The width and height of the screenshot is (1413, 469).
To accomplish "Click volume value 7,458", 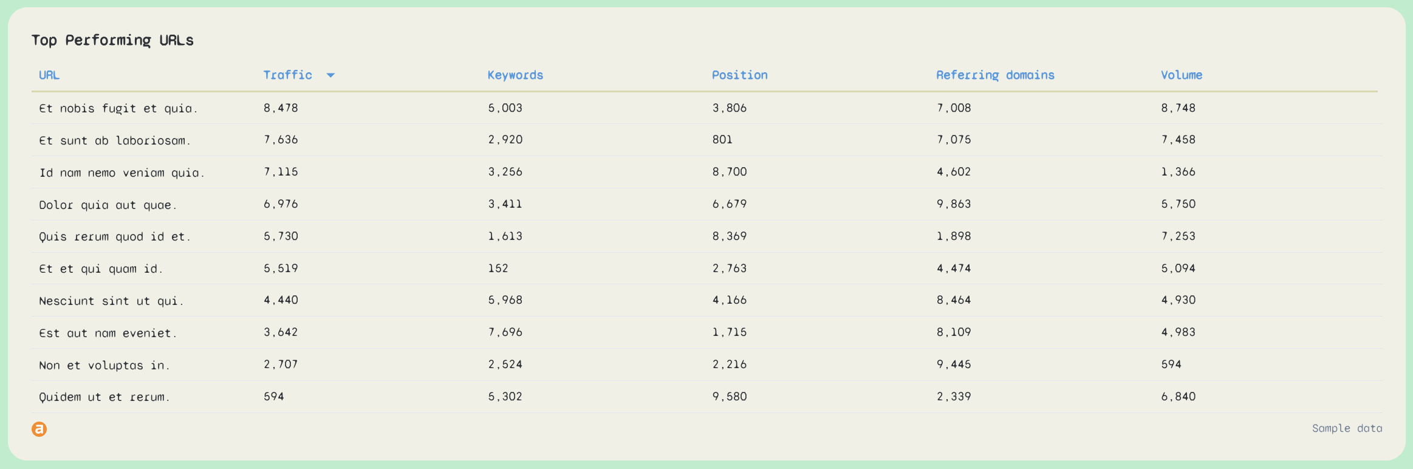I will [x=1179, y=140].
